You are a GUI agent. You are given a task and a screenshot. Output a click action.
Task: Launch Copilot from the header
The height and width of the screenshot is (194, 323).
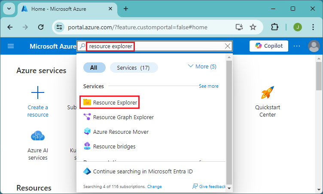click(x=269, y=46)
